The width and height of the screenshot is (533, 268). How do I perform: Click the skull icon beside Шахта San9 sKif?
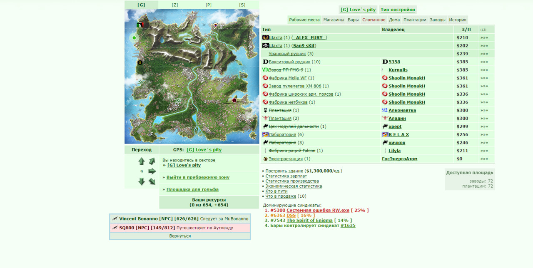coord(265,45)
